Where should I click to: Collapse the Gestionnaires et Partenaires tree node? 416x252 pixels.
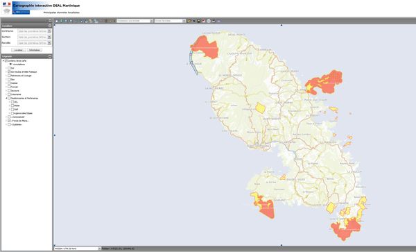tap(6, 98)
